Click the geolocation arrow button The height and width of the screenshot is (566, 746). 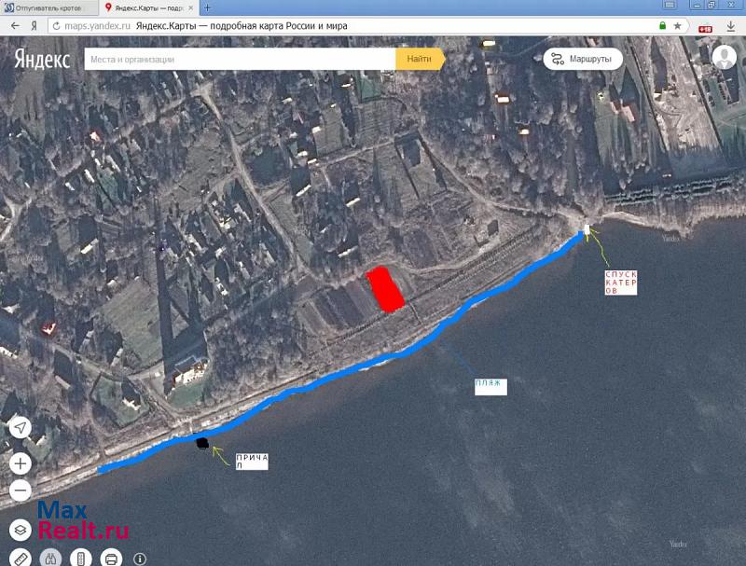coord(21,428)
